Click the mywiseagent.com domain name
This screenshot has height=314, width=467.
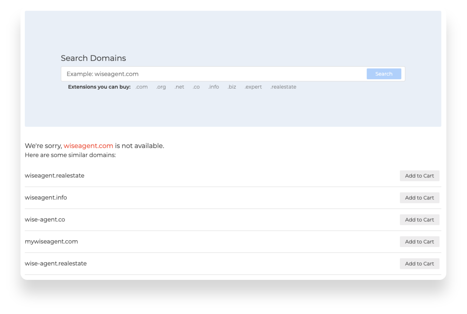coord(51,241)
